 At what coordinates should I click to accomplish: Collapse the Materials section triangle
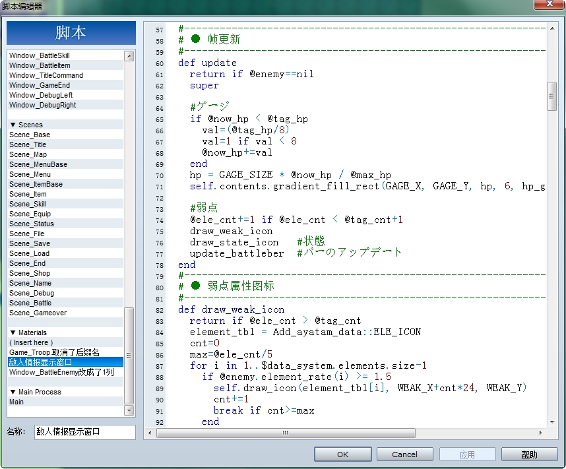pyautogui.click(x=13, y=332)
